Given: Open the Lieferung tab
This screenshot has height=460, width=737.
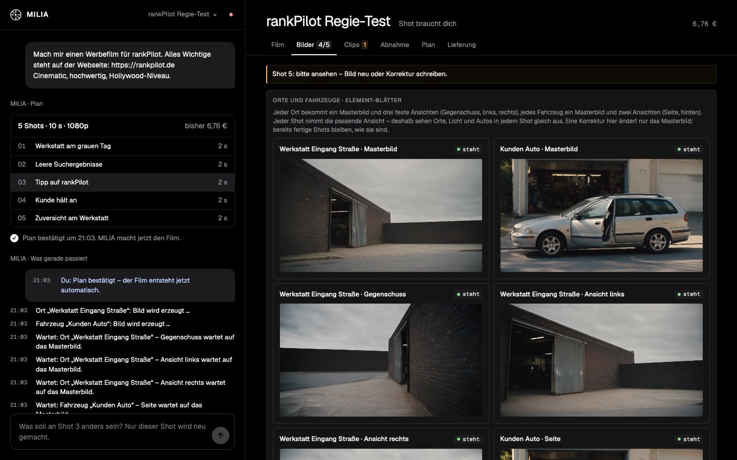Looking at the screenshot, I should click(462, 45).
